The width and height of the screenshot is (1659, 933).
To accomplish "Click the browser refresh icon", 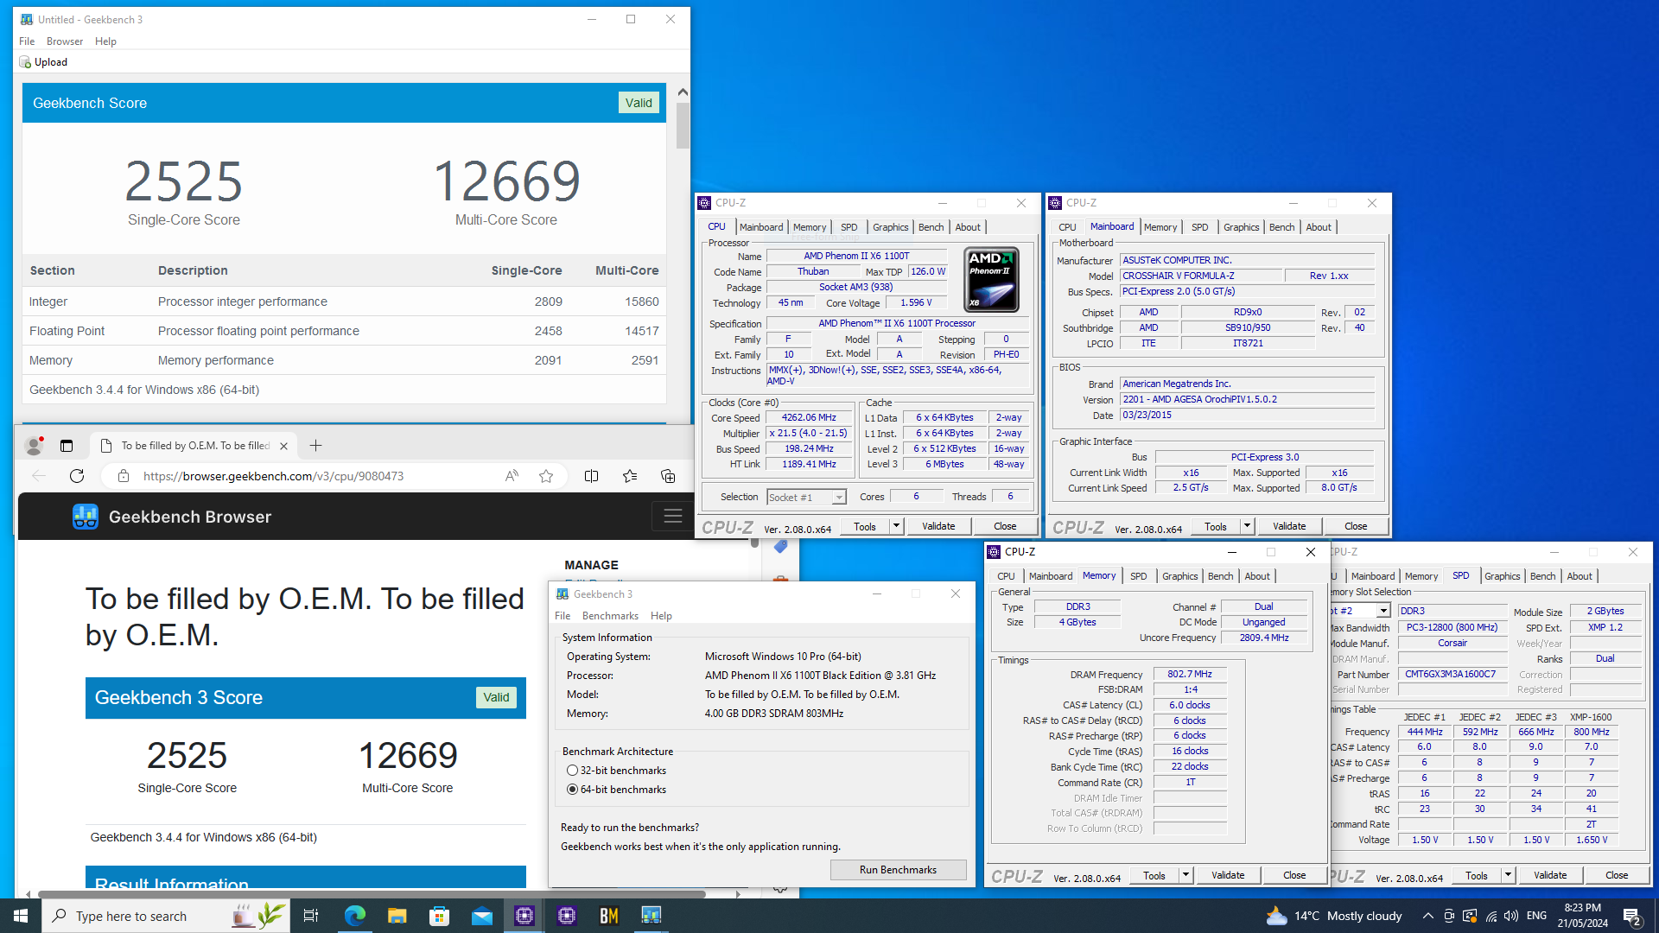I will (x=77, y=476).
